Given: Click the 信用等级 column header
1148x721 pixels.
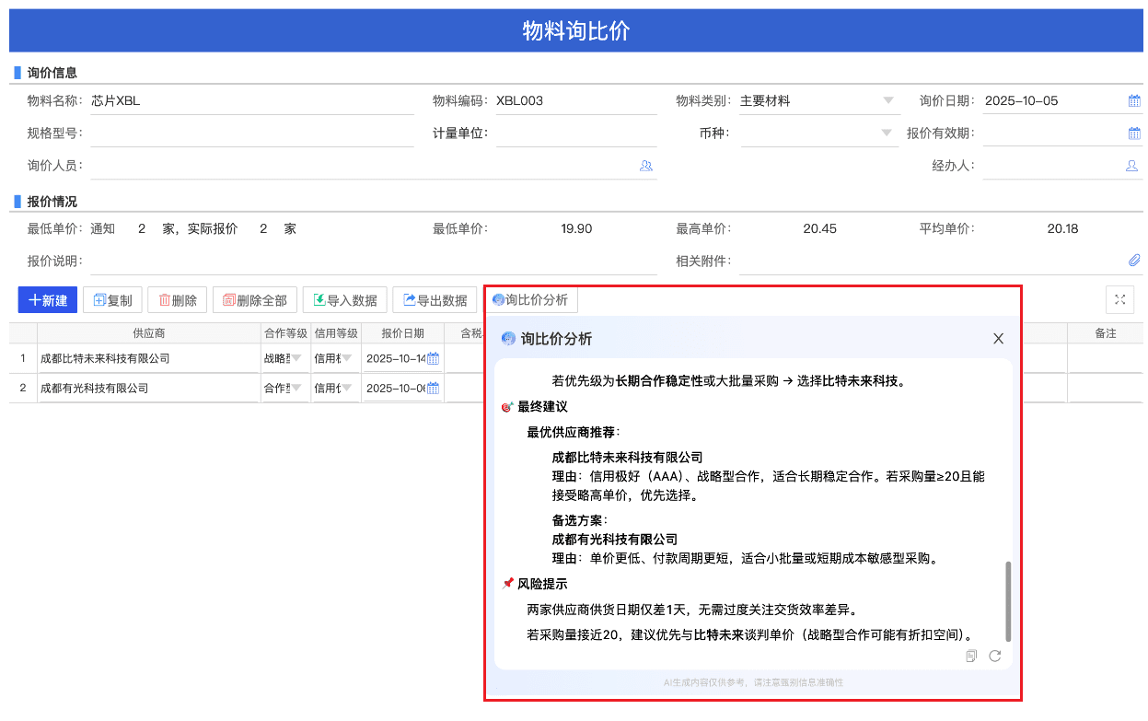Looking at the screenshot, I should pyautogui.click(x=335, y=333).
